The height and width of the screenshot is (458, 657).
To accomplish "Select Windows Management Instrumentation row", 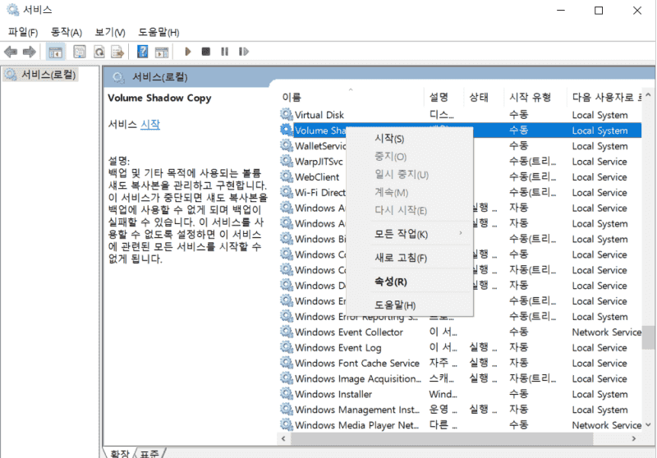I will pyautogui.click(x=460, y=410).
